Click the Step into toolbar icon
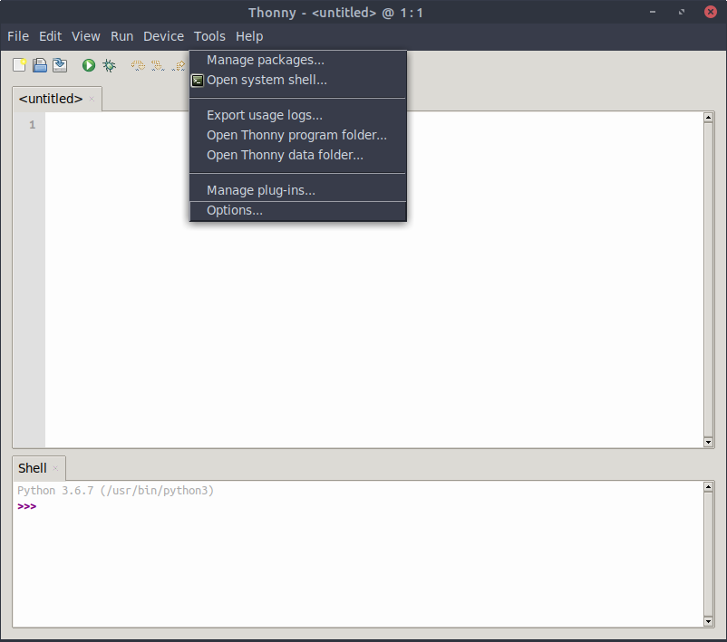The image size is (727, 642). (x=158, y=66)
